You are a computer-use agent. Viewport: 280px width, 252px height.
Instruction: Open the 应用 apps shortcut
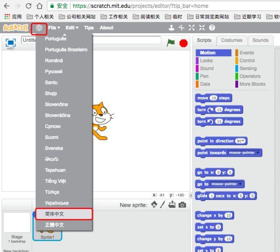point(13,17)
